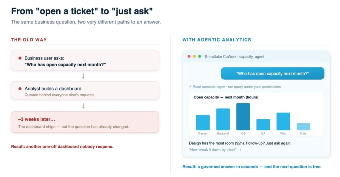Image resolution: width=340 pixels, height=177 pixels.
Task: Select the QA bar in the chart
Action: point(263,124)
